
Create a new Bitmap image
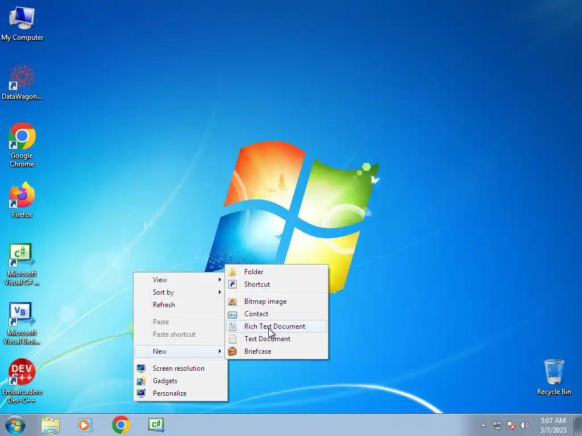277,301
